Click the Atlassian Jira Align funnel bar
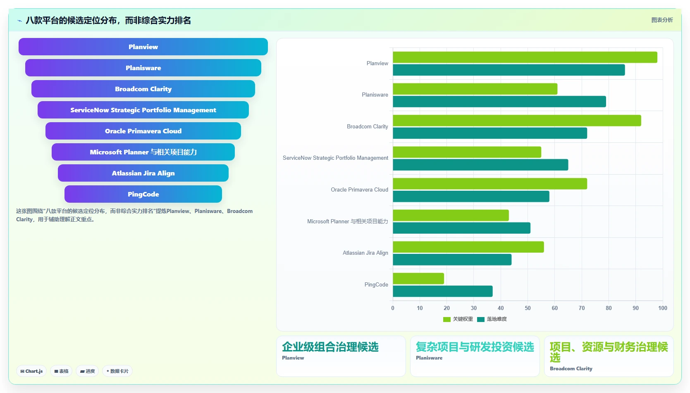Screen dimensions: 690x393 click(143, 173)
